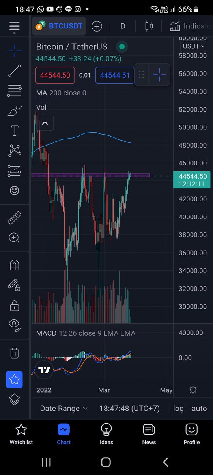Collapse the indicator legend chevron
The width and height of the screenshot is (213, 475).
point(45,123)
